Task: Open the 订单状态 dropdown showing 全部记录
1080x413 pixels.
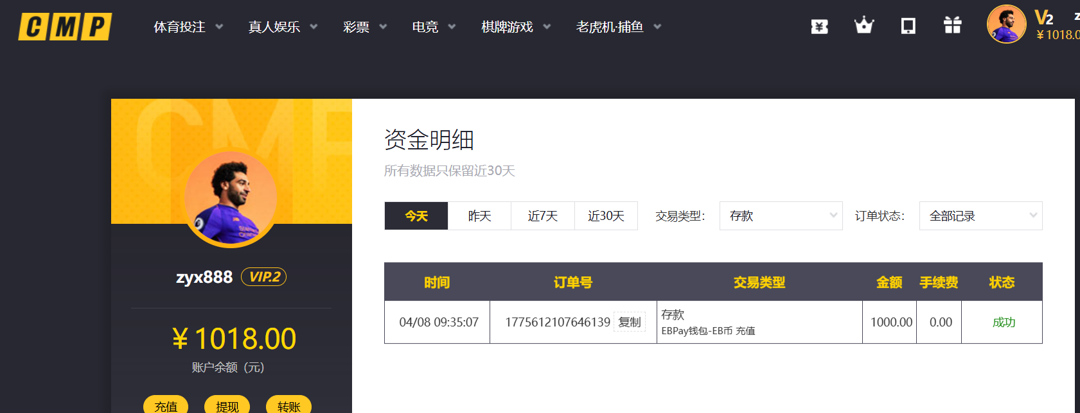Action: pyautogui.click(x=980, y=216)
